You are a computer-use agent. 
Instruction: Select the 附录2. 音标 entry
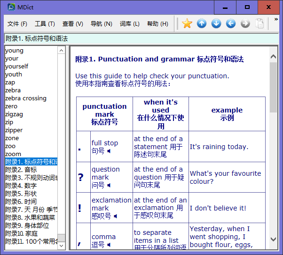point(21,170)
